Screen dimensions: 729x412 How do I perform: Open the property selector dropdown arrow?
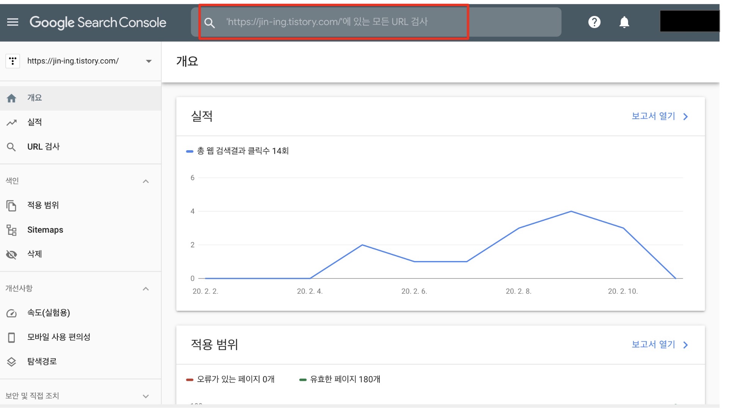[x=149, y=61]
